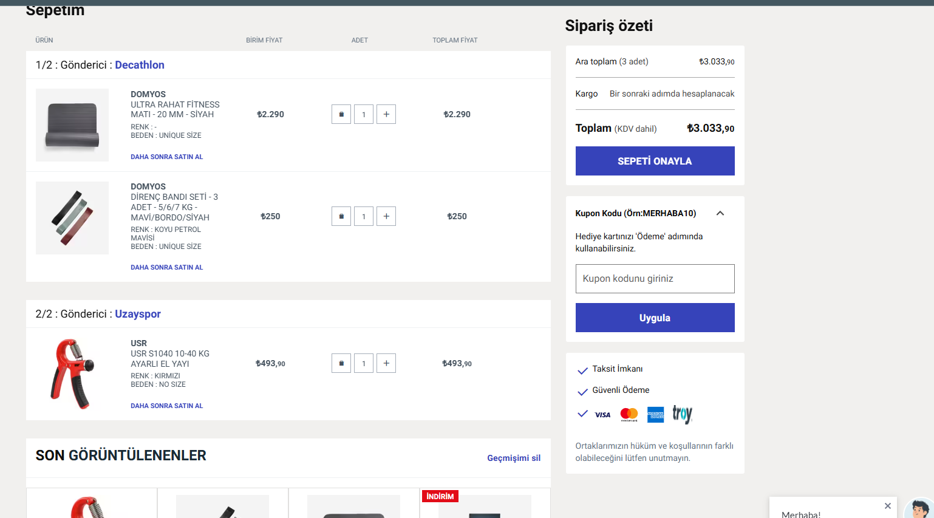Open the resistance bands product image

tap(72, 218)
